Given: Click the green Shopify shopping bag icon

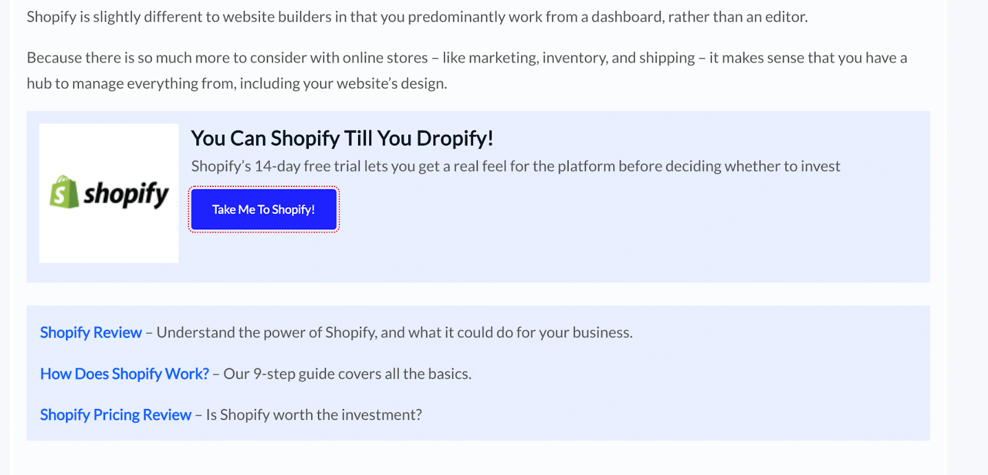Looking at the screenshot, I should click(x=64, y=192).
